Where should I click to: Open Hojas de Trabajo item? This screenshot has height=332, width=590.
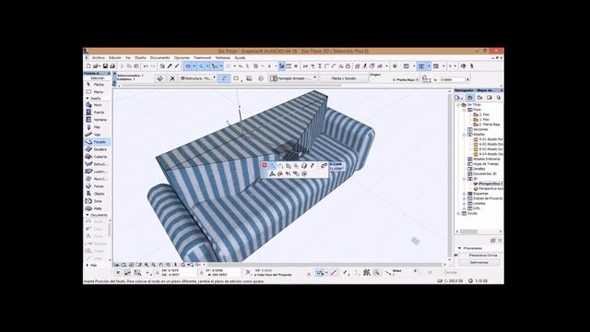point(483,164)
